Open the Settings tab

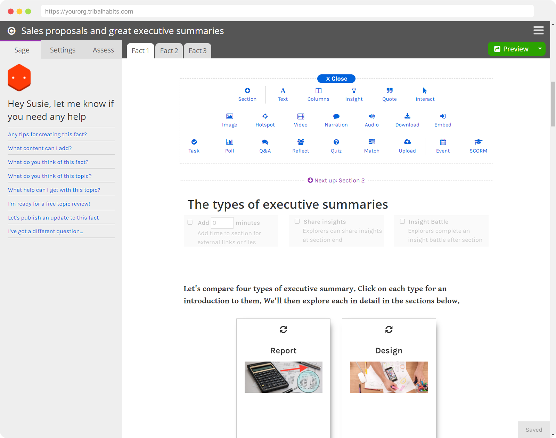(x=63, y=50)
